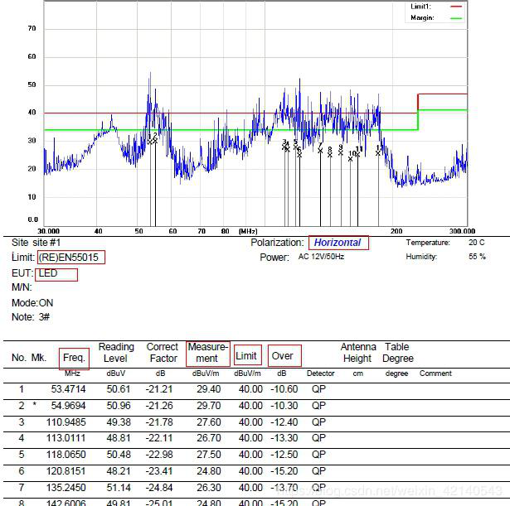Click the Measurement column header
The height and width of the screenshot is (506, 510).
[207, 353]
